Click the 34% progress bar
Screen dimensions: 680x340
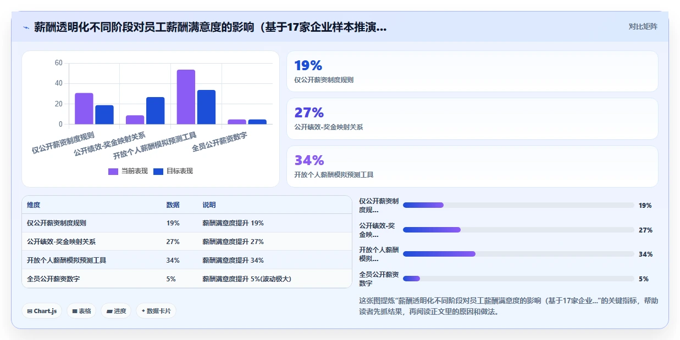(518, 254)
